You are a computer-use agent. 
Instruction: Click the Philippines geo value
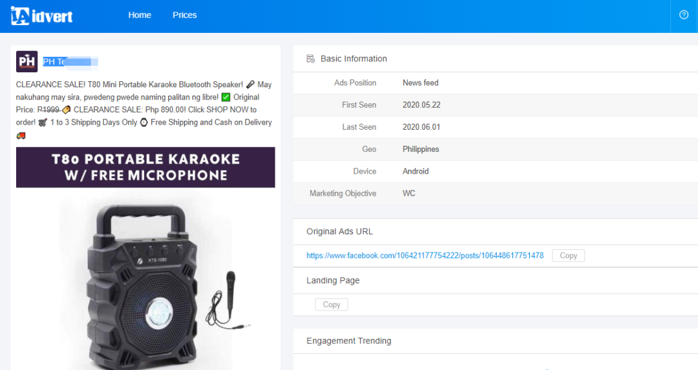point(420,149)
